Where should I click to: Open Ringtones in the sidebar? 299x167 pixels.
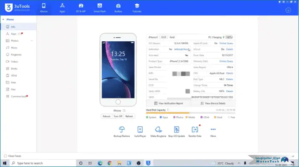coord(18,55)
